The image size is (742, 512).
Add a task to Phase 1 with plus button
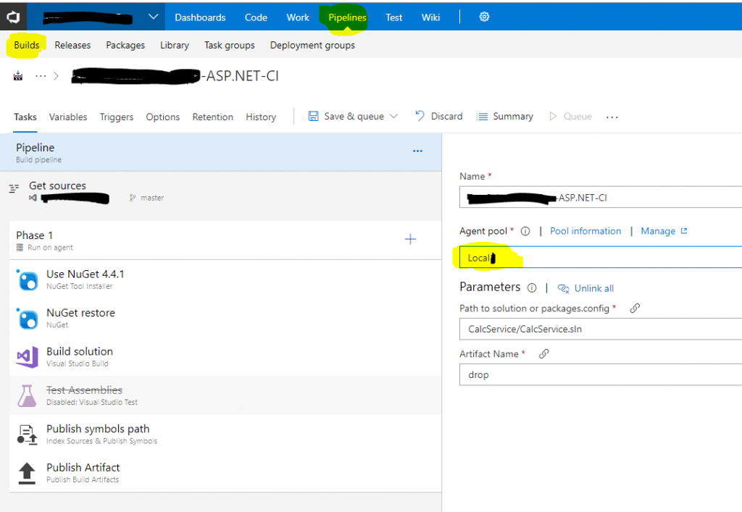(x=410, y=238)
